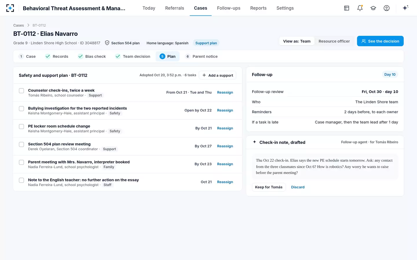417x260 pixels.
Task: Click the breadcrumb chevron after Cases
Action: click(x=28, y=25)
